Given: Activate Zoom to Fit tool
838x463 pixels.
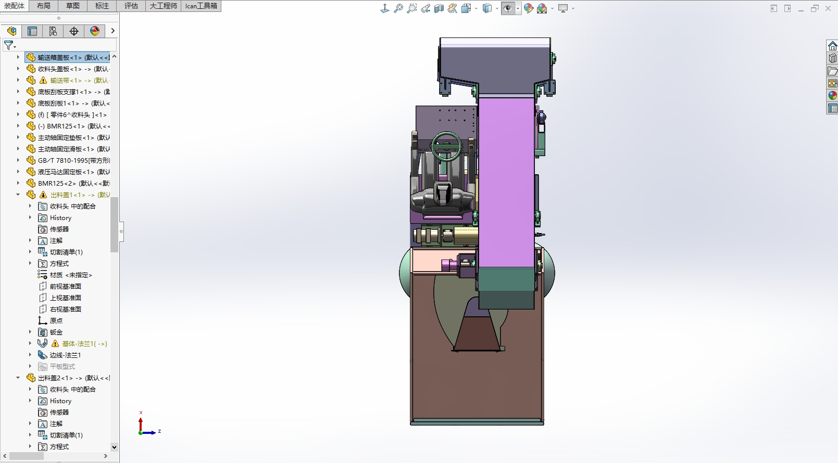Looking at the screenshot, I should click(x=398, y=8).
